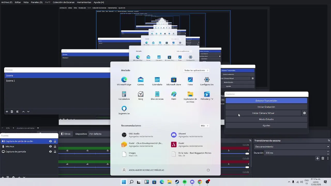The image size is (331, 186).
Task: Open Ajustes in Controles dock
Action: click(266, 126)
